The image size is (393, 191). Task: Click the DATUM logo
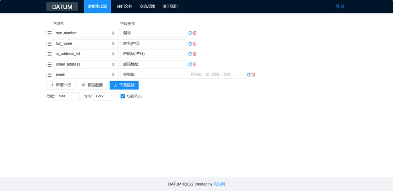click(62, 7)
